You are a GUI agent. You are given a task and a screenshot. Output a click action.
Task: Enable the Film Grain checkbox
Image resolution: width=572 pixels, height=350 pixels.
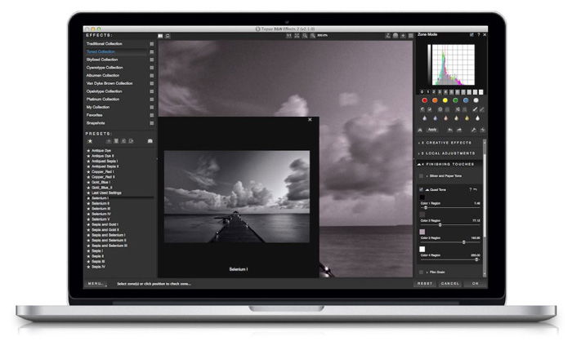coord(422,271)
